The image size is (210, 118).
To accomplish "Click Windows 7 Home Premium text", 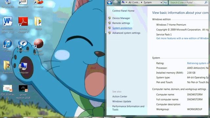I will (x=171, y=25).
